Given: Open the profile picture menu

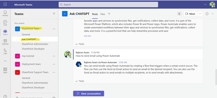Looking at the screenshot, I should tap(212, 5).
